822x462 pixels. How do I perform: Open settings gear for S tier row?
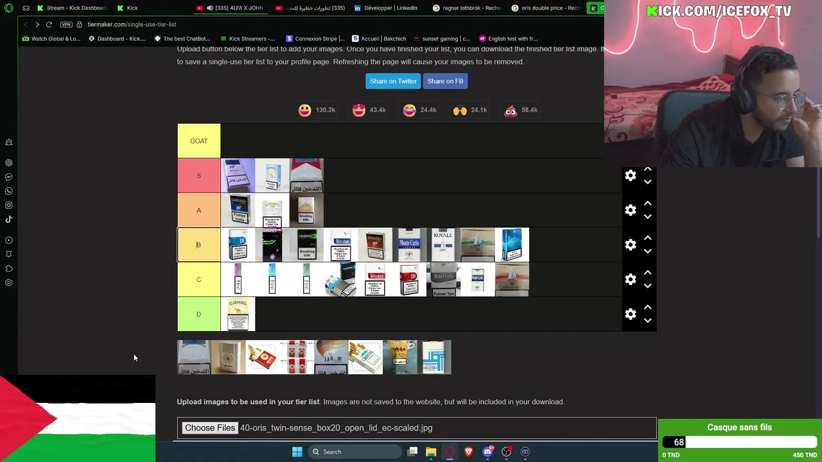(x=631, y=176)
